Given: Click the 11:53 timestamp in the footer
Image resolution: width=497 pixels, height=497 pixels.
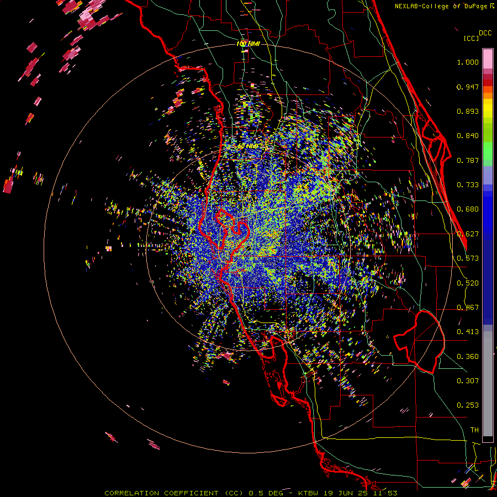Looking at the screenshot, I should point(387,493).
